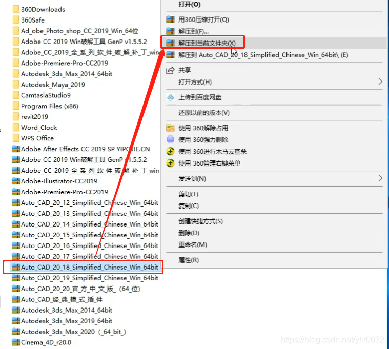Click the 360 compress icon beside 用360压缩打开

(x=170, y=19)
